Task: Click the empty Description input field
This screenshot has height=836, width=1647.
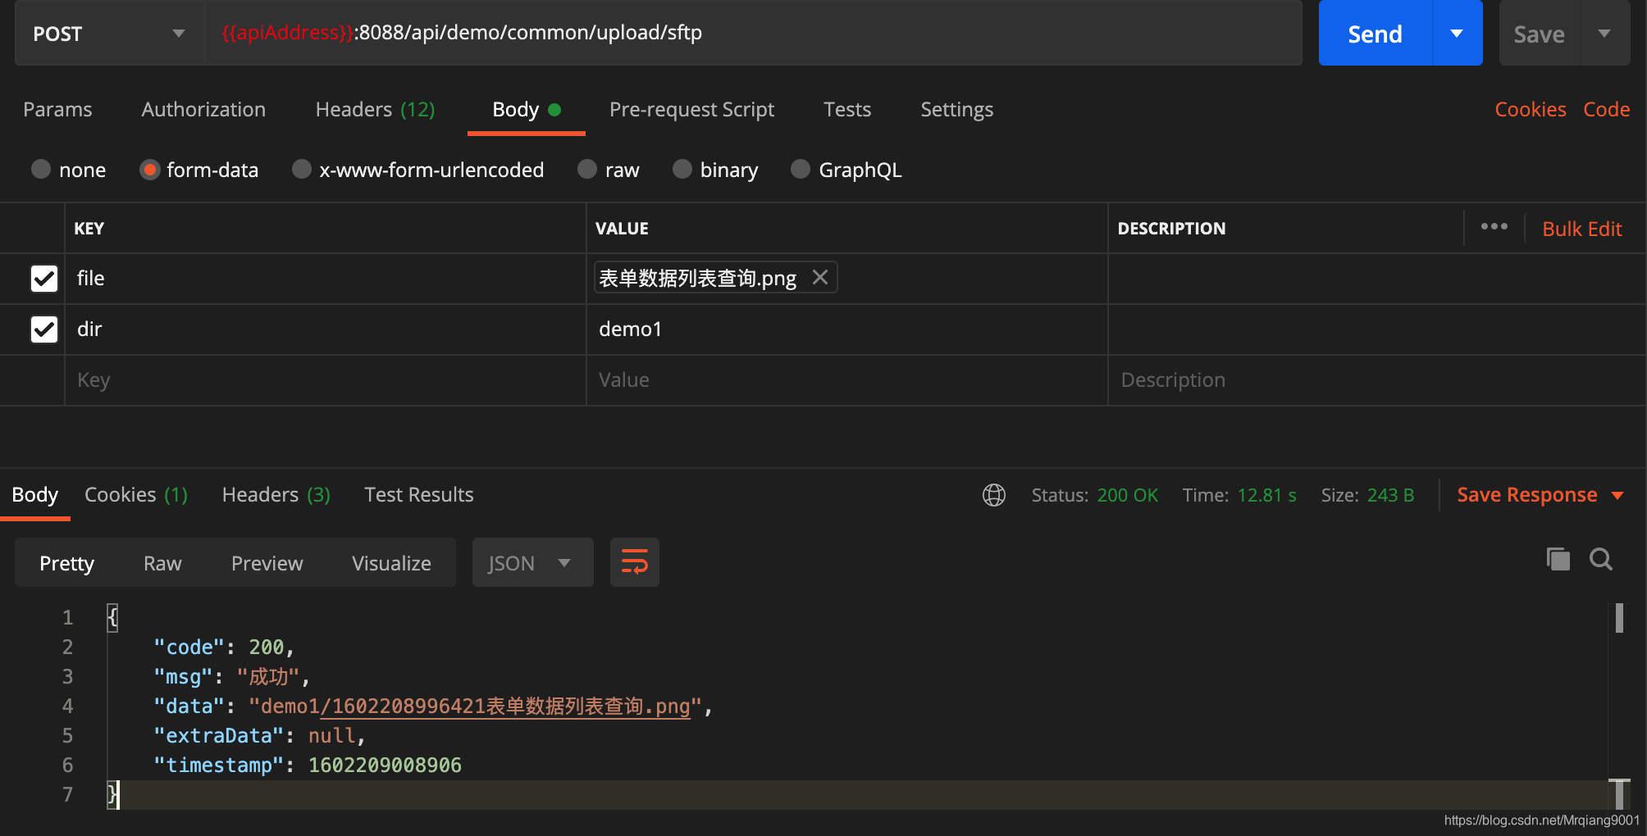Action: click(x=1376, y=380)
